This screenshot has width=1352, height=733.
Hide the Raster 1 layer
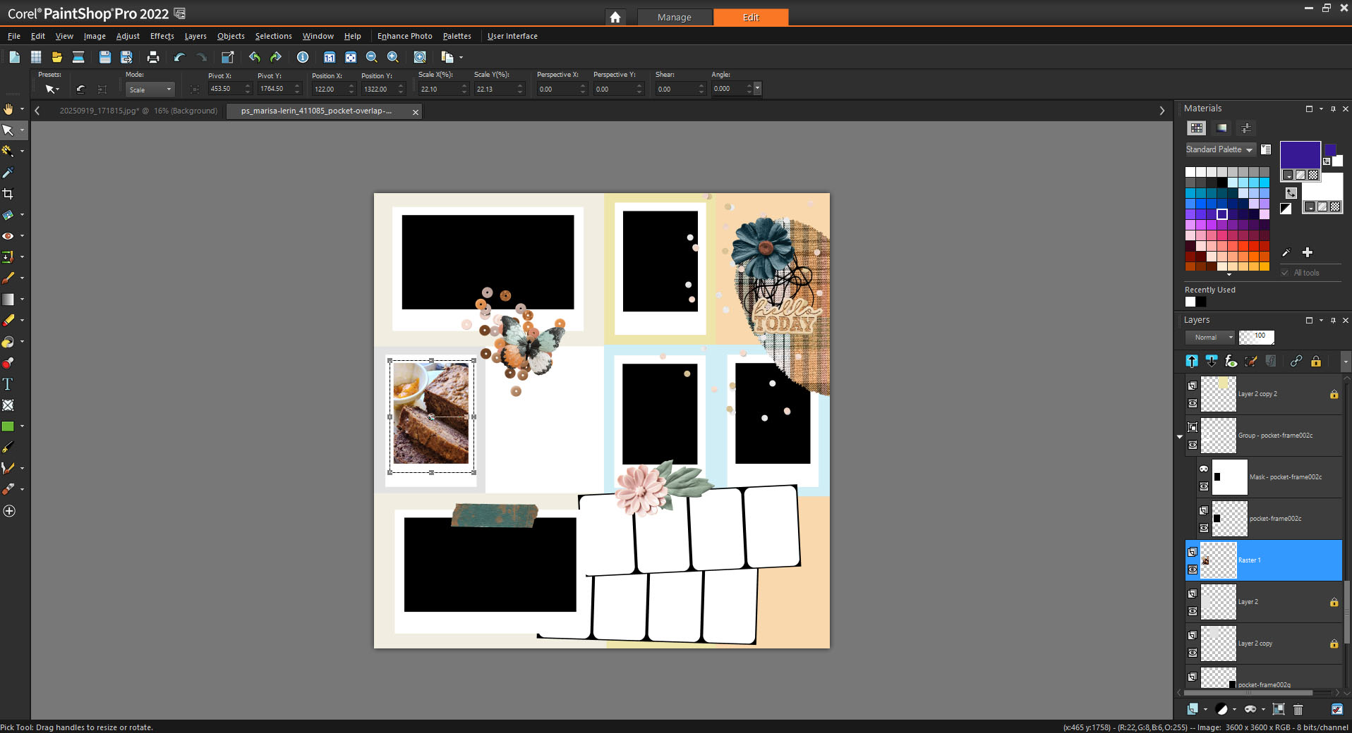(x=1193, y=569)
